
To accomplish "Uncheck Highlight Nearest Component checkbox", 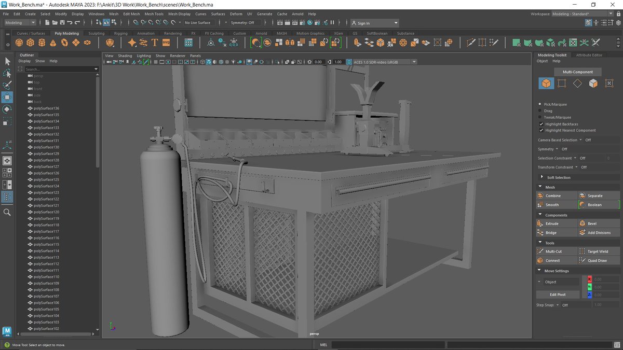I will [x=540, y=130].
